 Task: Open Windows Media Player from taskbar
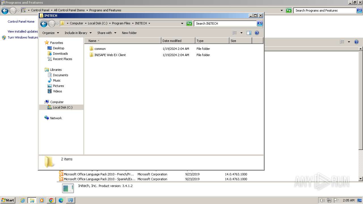41,200
